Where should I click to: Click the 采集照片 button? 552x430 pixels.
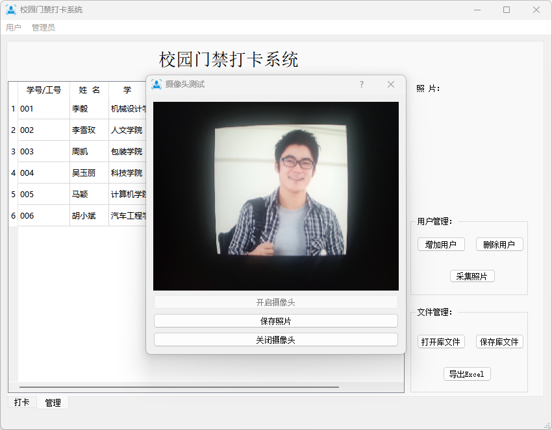[x=472, y=276]
